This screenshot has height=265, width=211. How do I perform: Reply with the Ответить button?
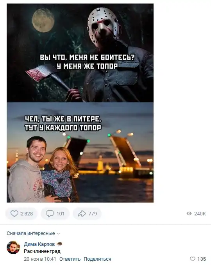tap(70, 259)
